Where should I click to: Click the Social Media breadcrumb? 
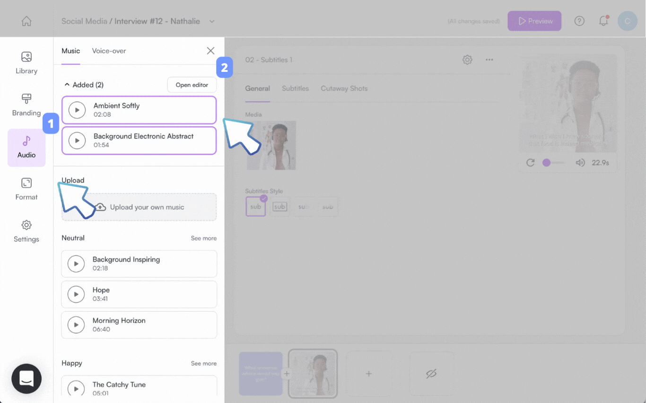tap(84, 21)
